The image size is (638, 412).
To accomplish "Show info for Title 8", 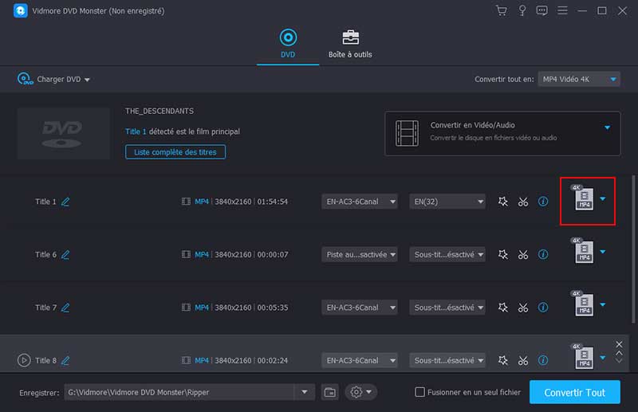I will tap(543, 360).
